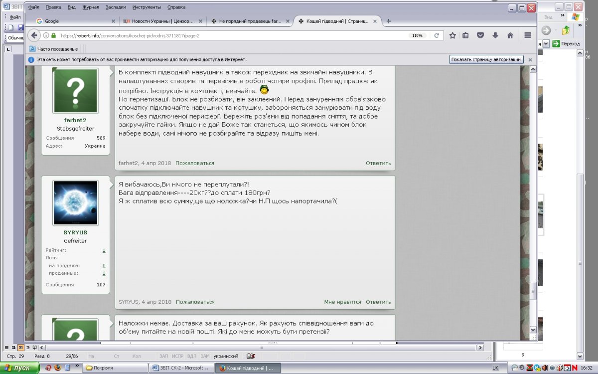Reload the page with the refresh icon
Screen dimensions: 598x374
tap(437, 35)
